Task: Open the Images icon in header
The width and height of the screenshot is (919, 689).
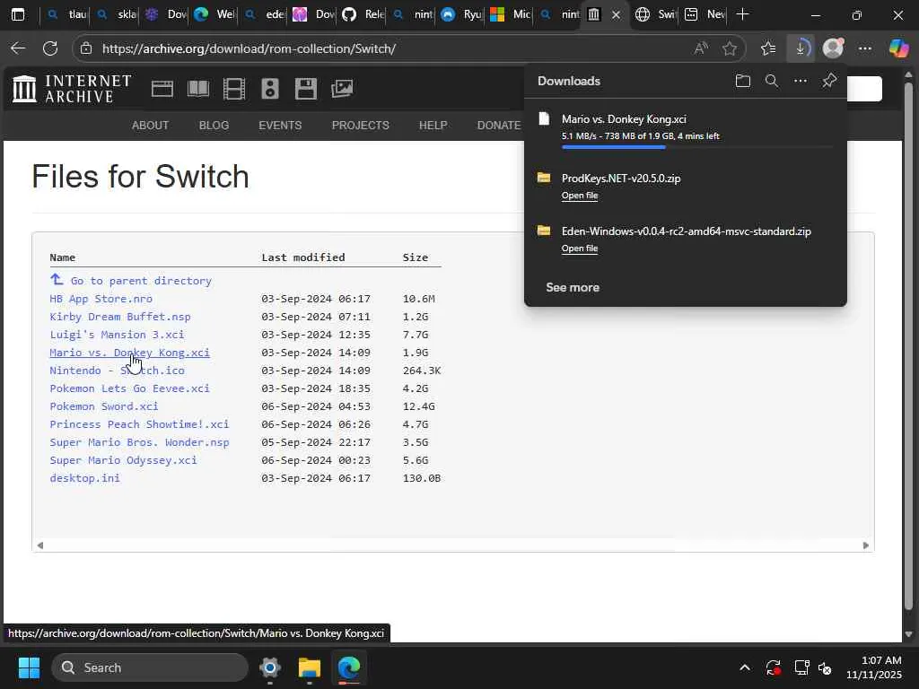Action: point(342,89)
